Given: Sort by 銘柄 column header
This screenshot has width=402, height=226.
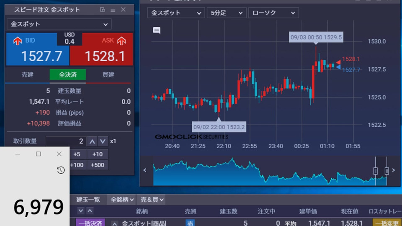Looking at the screenshot, I should [142, 211].
